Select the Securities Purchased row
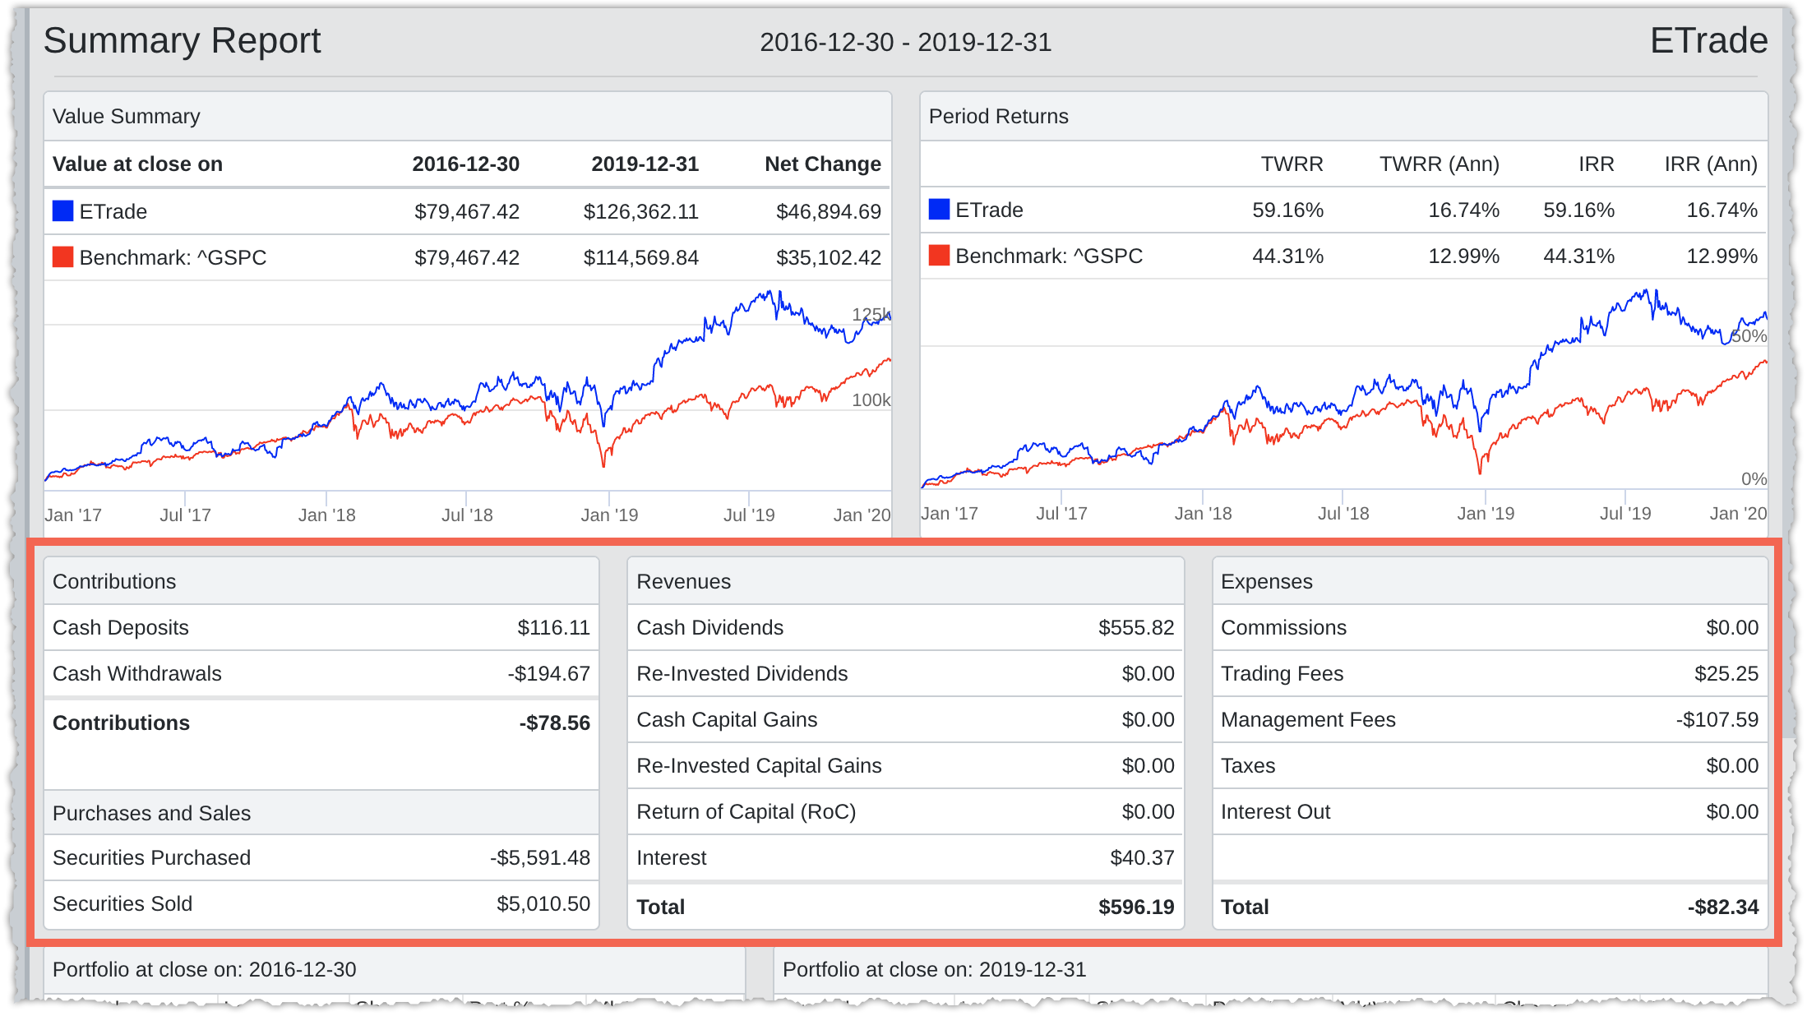This screenshot has height=1016, width=1807. 321,857
